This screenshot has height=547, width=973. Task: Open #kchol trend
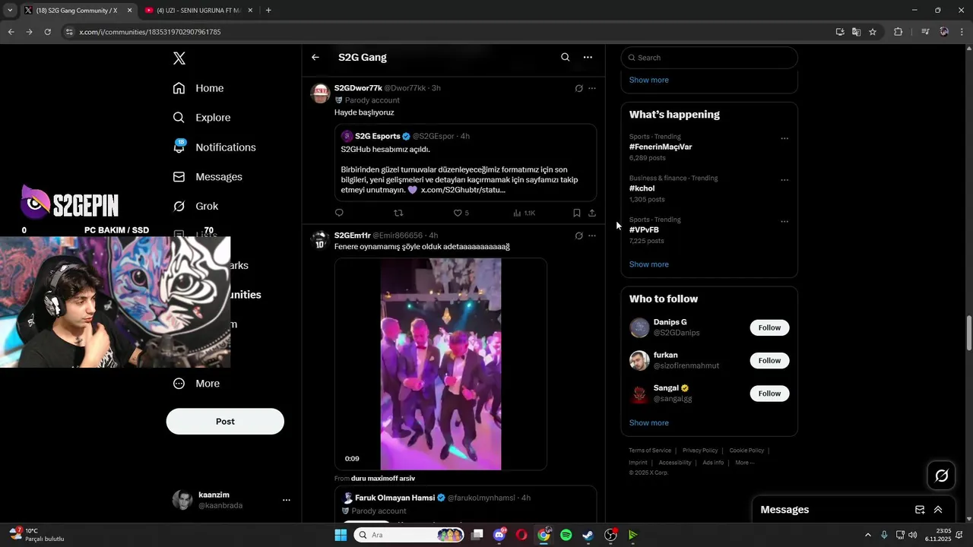click(642, 188)
